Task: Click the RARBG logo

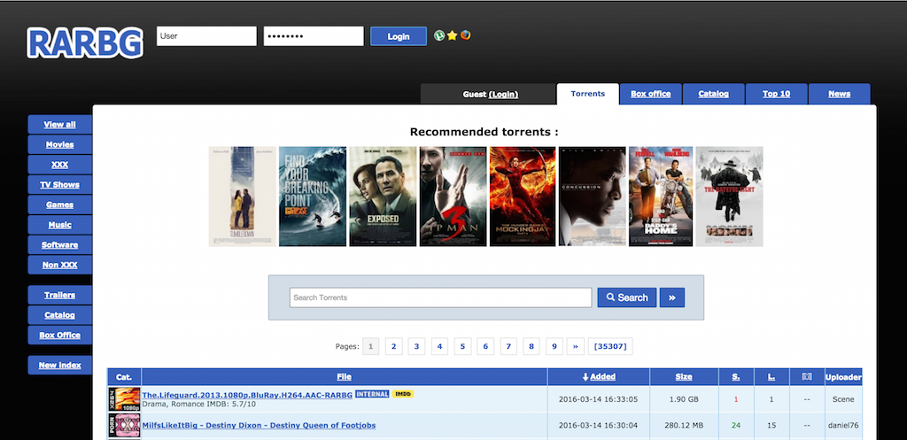Action: 85,43
